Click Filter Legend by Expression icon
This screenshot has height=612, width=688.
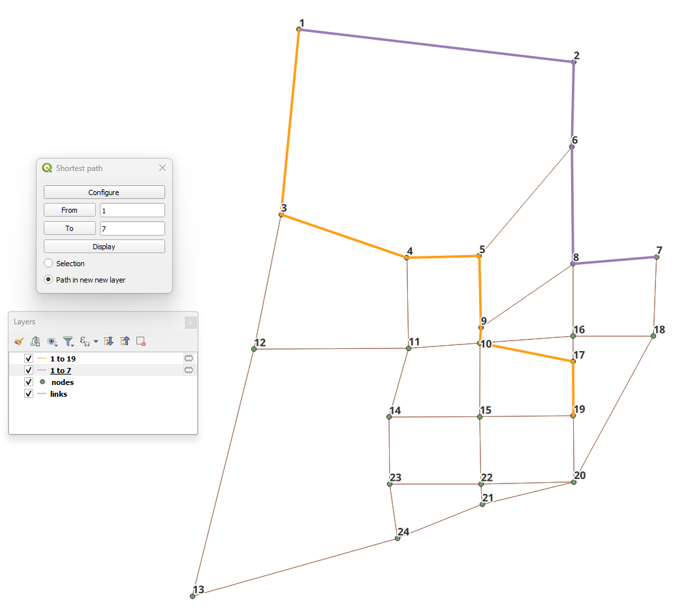pyautogui.click(x=84, y=341)
